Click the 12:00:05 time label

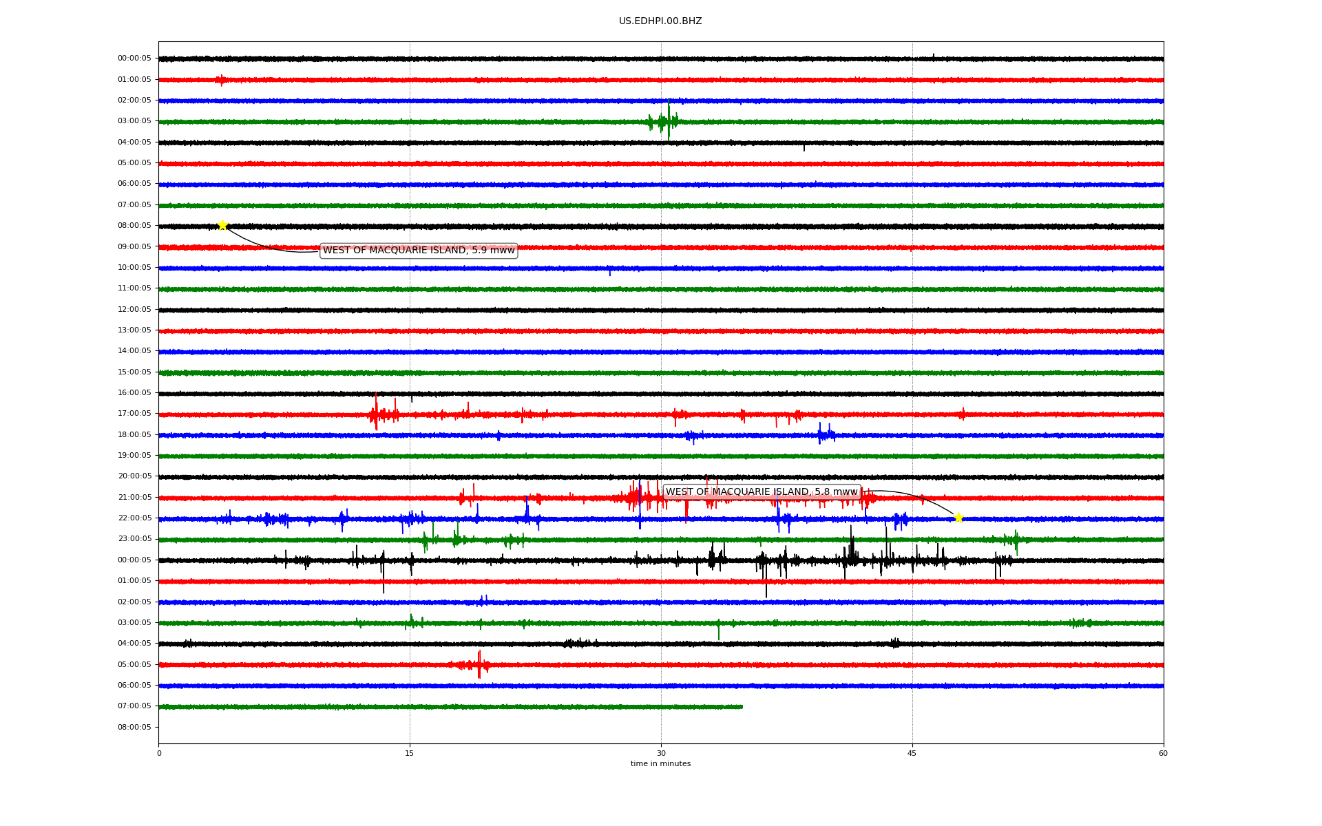pyautogui.click(x=134, y=309)
